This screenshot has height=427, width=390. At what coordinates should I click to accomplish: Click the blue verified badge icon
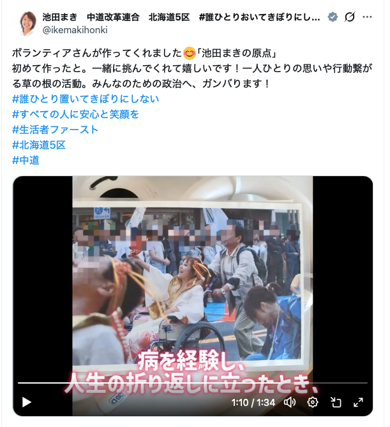pos(333,17)
